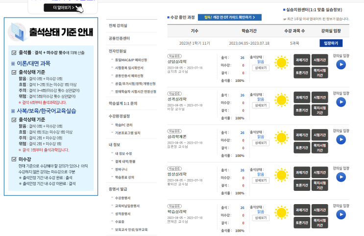Select 공동인증서 예외신청 submenu link
This screenshot has width=364, height=236.
pos(129,76)
